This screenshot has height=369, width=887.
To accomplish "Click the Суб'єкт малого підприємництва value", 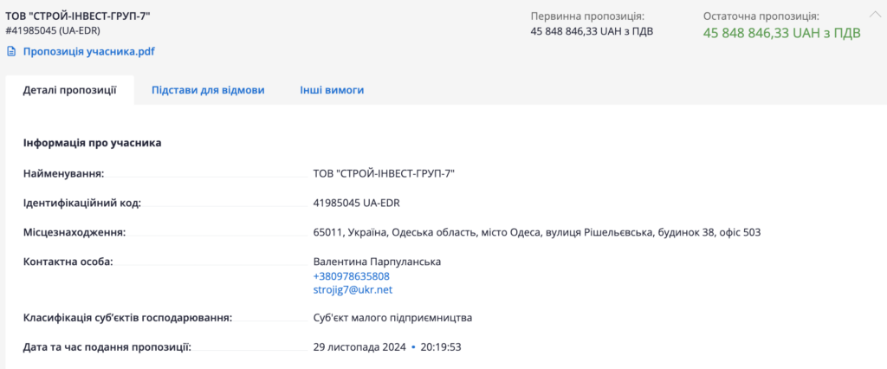I will coord(392,318).
